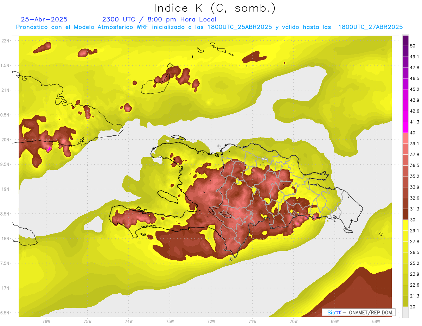Image resolution: width=422 pixels, height=326 pixels.
Task: Click the '43.9' colorbar value
Action: pos(414,100)
